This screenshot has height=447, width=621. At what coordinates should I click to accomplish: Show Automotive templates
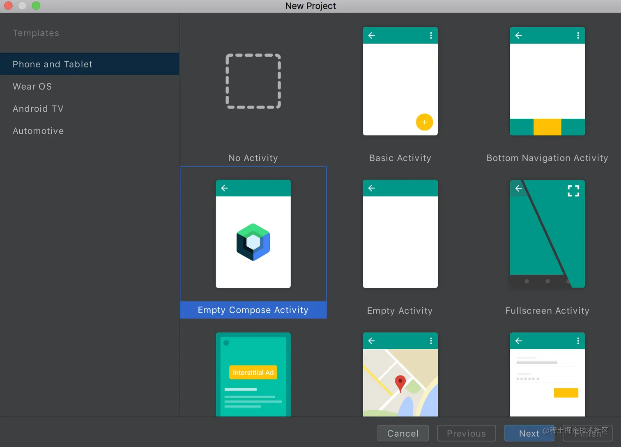90,131
